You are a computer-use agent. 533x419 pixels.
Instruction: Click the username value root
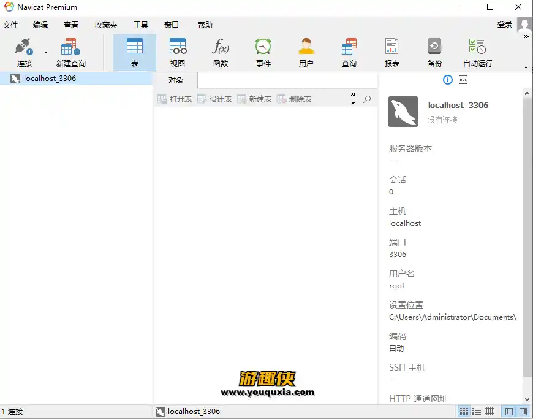[x=397, y=286]
